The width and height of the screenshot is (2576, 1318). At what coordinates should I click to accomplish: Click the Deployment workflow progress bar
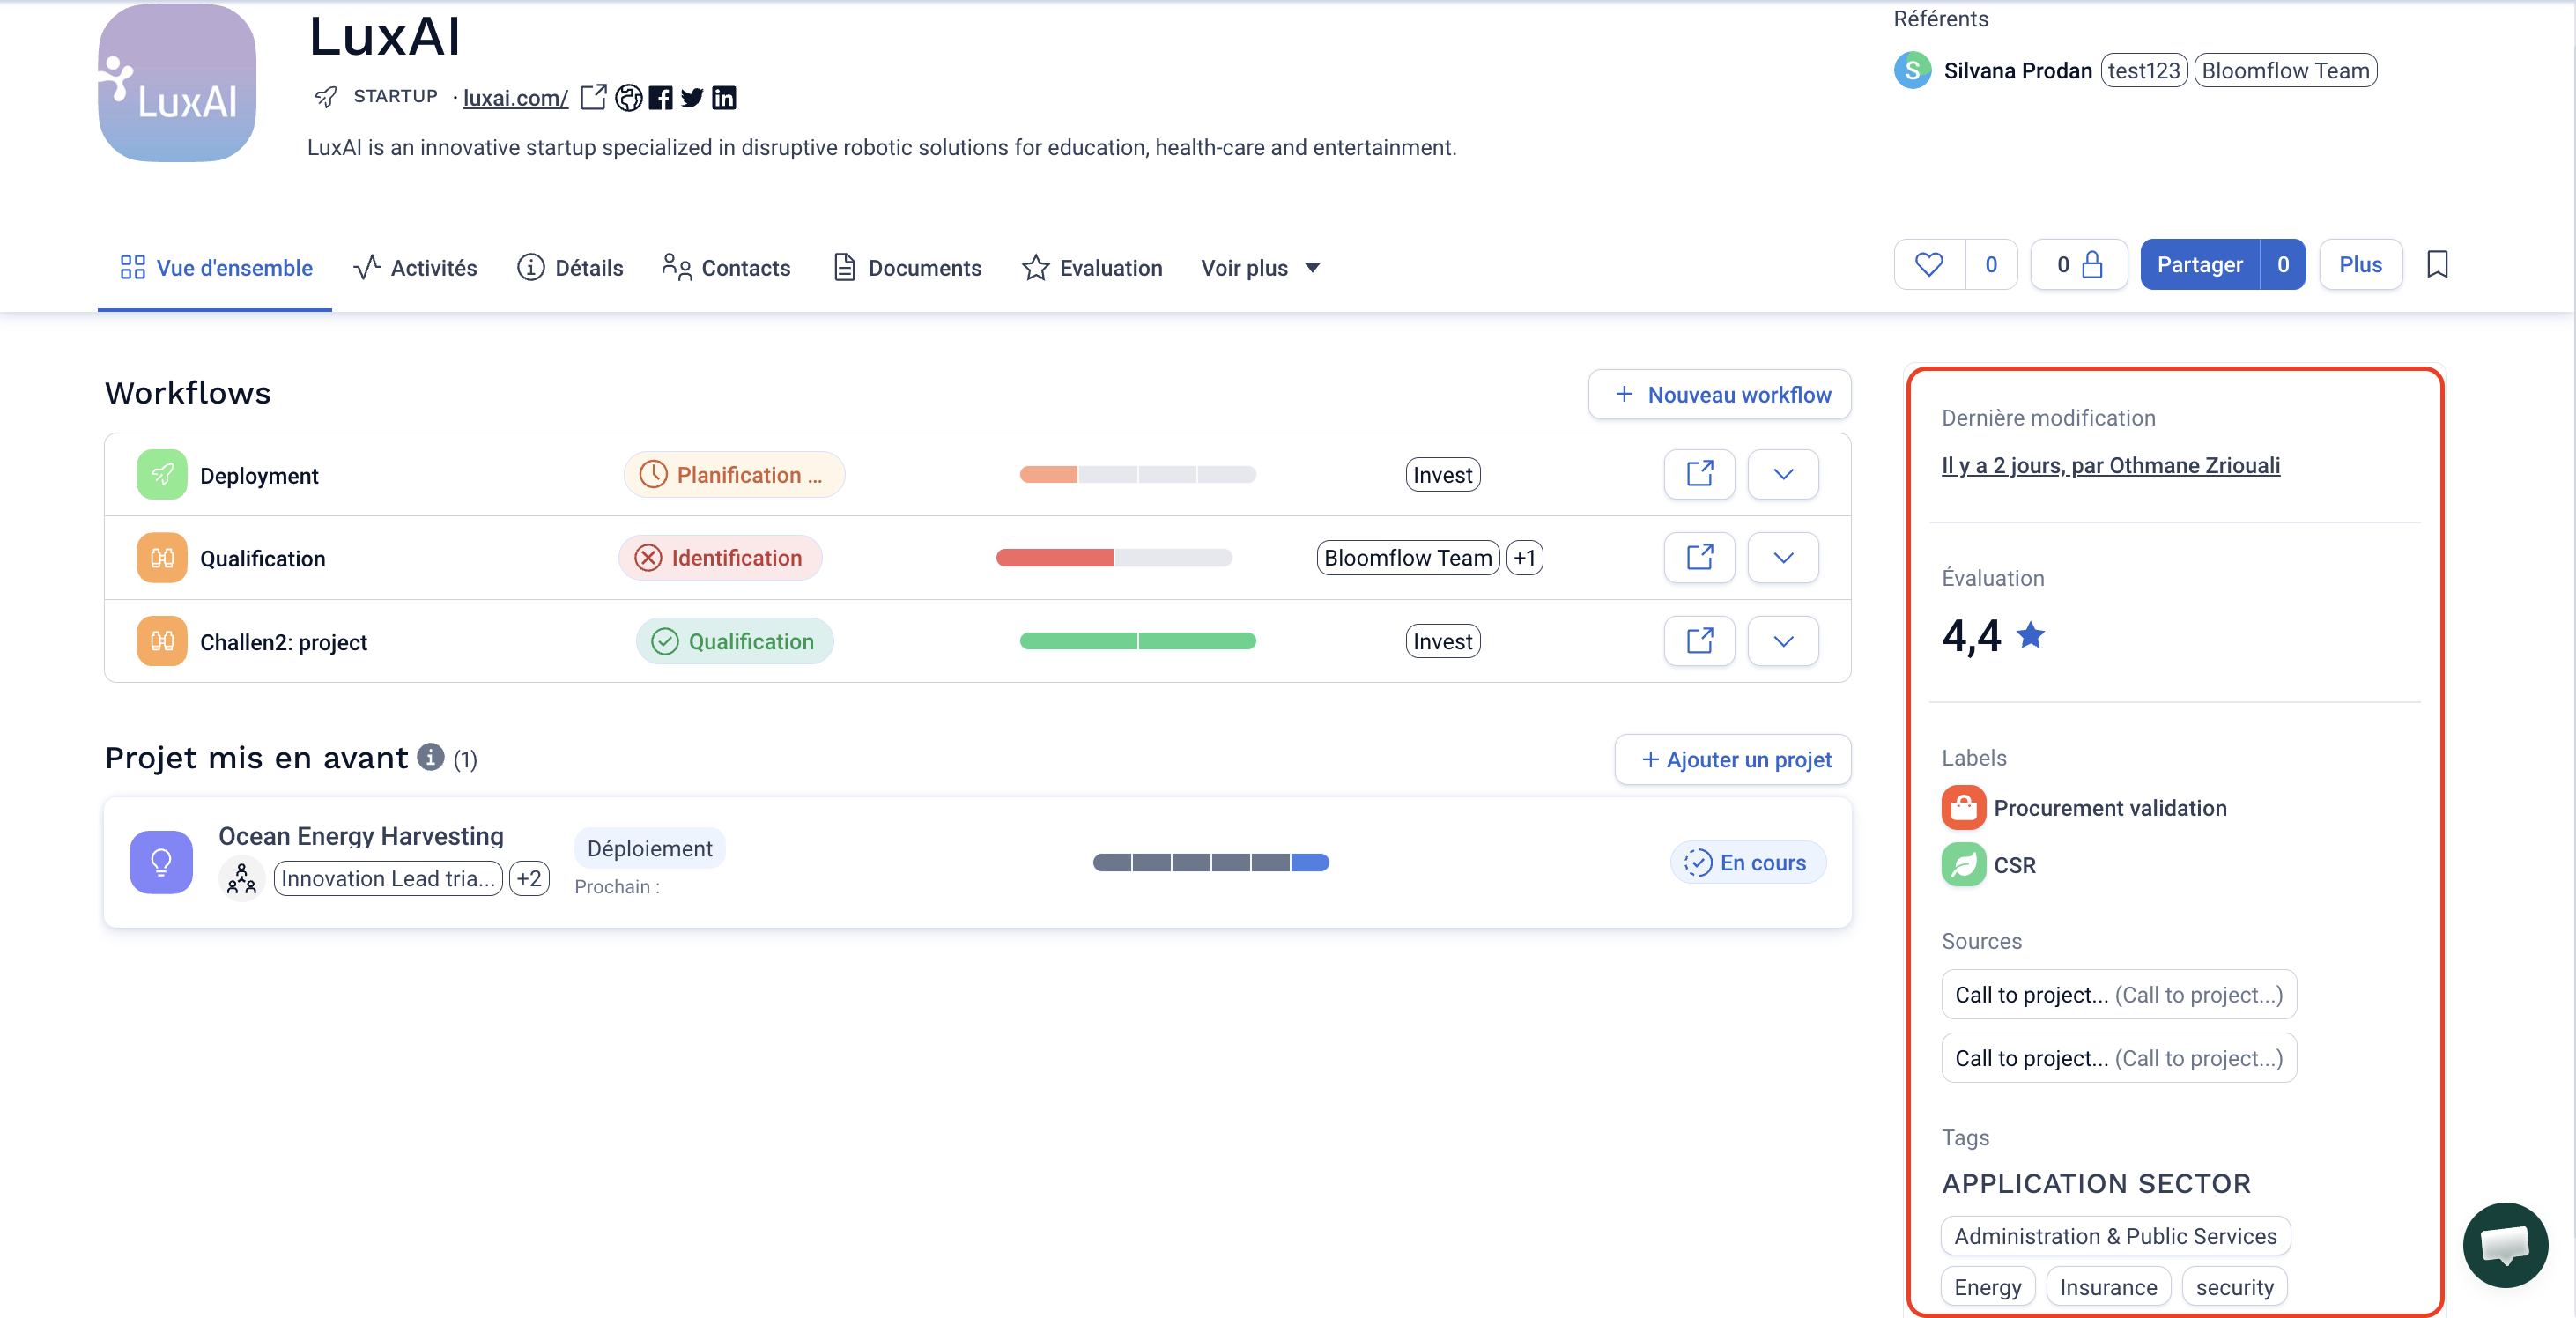(x=1138, y=475)
